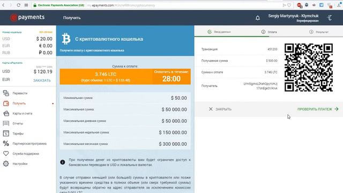
Task: Click the Bitcoin icon in blue header
Action: [66, 39]
